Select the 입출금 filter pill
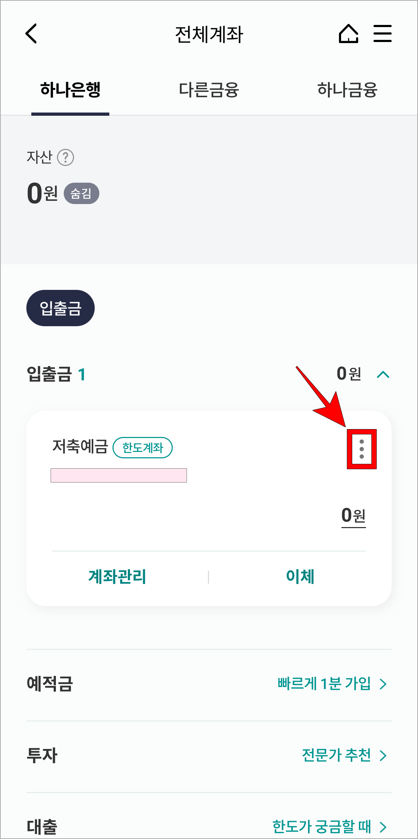The height and width of the screenshot is (839, 418). point(60,308)
